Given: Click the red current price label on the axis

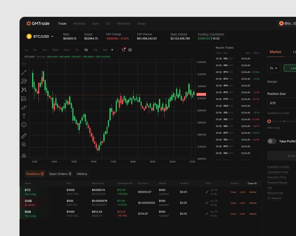Looking at the screenshot, I should [201, 94].
